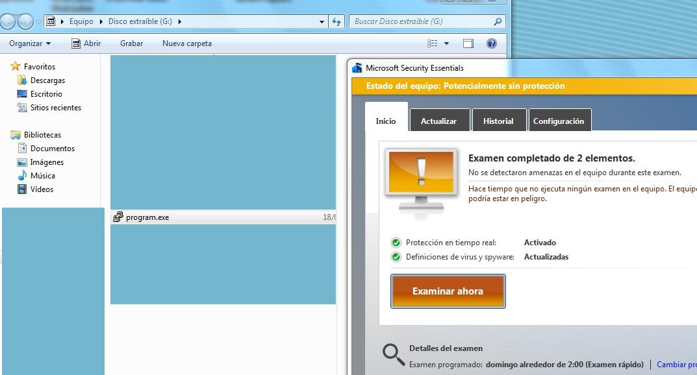
Task: Open the Explorer help icon
Action: coord(492,43)
